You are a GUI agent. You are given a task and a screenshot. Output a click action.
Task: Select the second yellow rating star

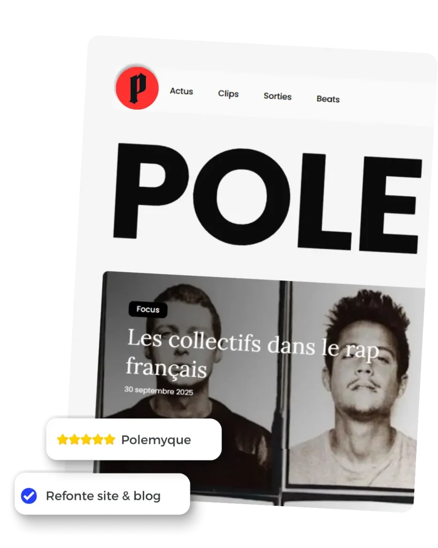74,439
